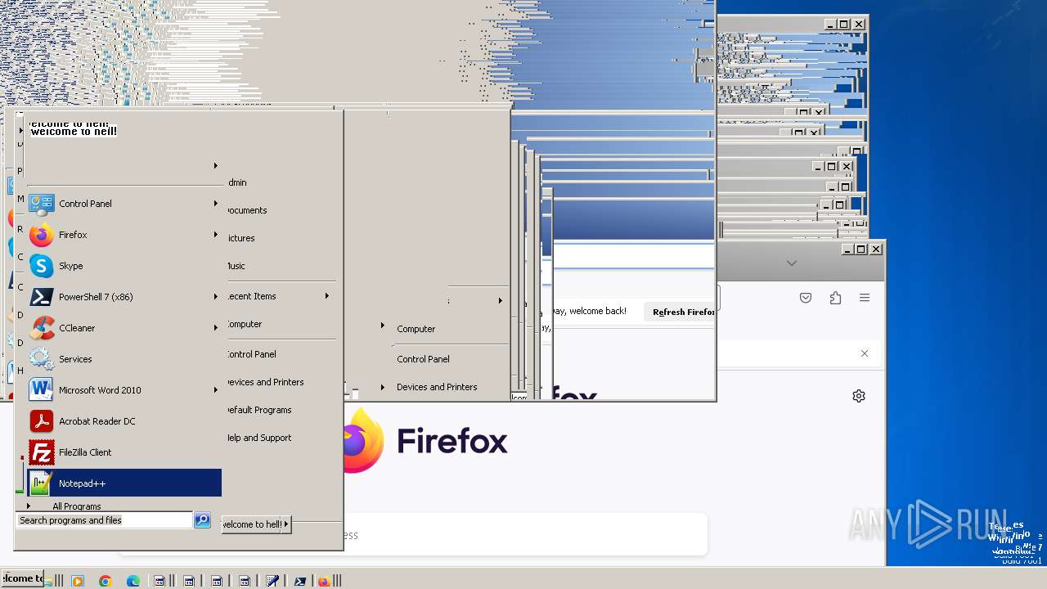Viewport: 1047px width, 589px height.
Task: Click the 'Search programs and files' box
Action: [105, 520]
